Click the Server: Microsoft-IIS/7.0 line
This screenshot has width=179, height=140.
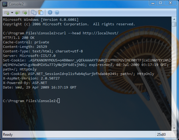pyautogui.click(x=29, y=56)
